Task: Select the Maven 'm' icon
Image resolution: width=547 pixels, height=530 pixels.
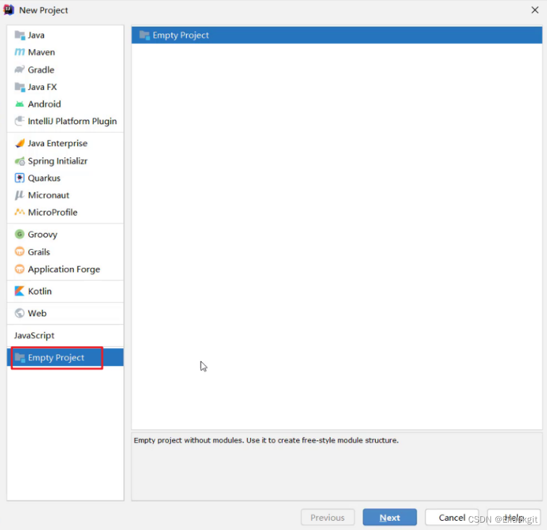Action: click(x=19, y=52)
